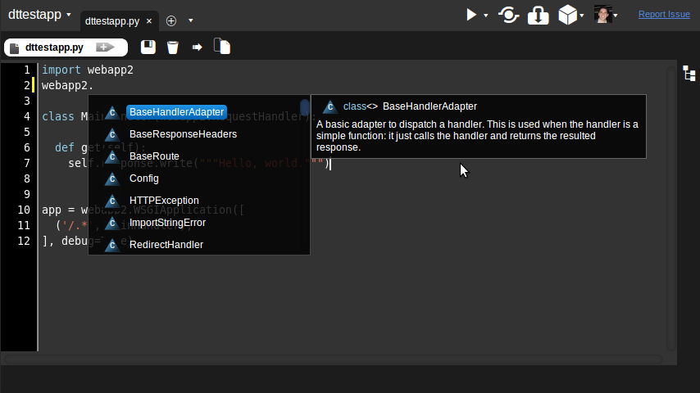This screenshot has height=393, width=700.
Task: Select BaseResponseHeaders suggestion
Action: 183,134
